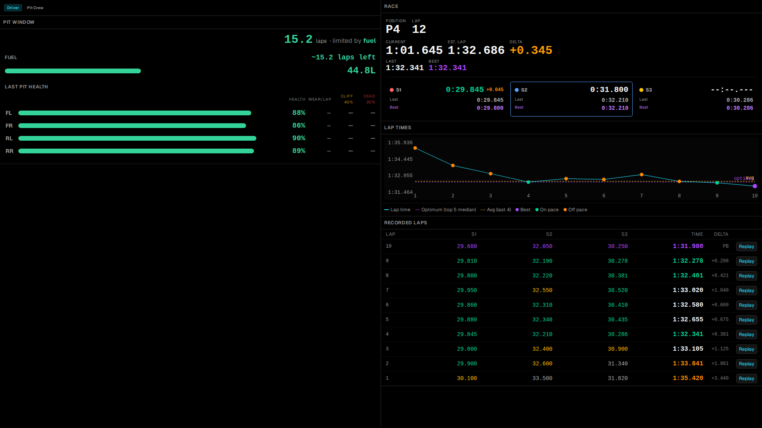
Task: Switch to the Pit Crew tab
Action: [35, 8]
